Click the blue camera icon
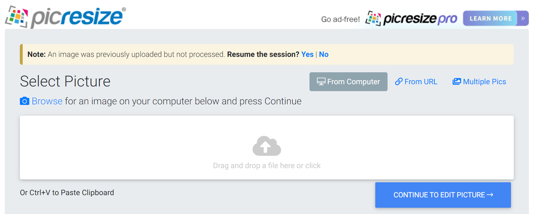Image resolution: width=533 pixels, height=214 pixels. pos(25,101)
